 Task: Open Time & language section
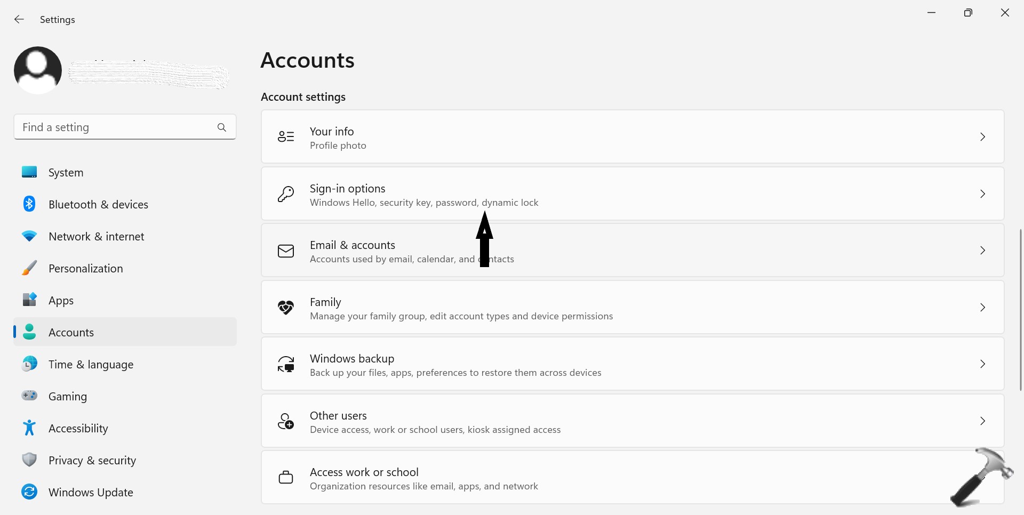[x=91, y=365]
